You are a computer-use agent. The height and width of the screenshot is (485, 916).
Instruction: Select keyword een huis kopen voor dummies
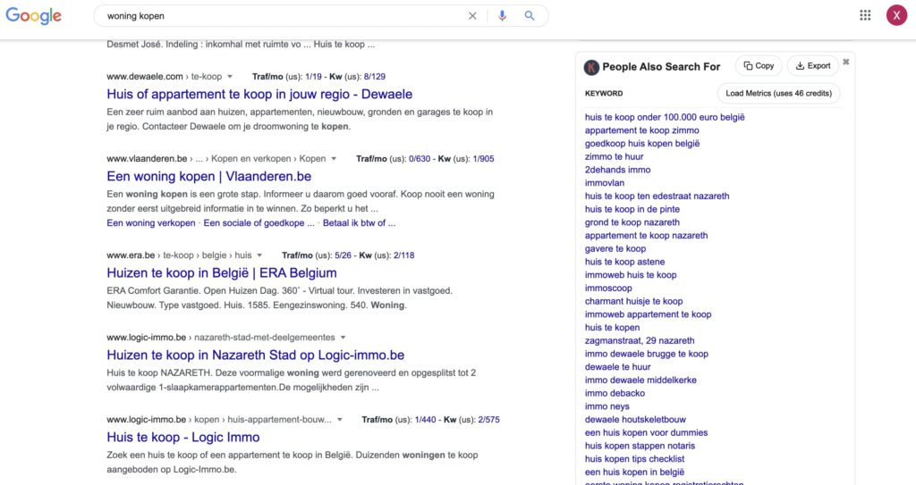click(x=646, y=432)
